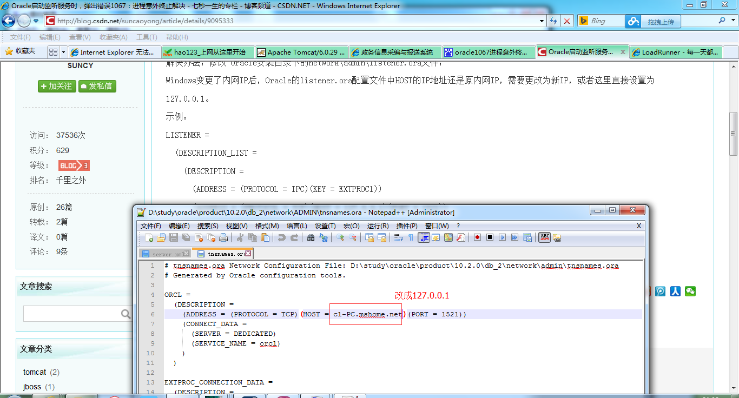Click the Save icon in Notepad++ toolbar
The height and width of the screenshot is (398, 739).
(x=174, y=237)
